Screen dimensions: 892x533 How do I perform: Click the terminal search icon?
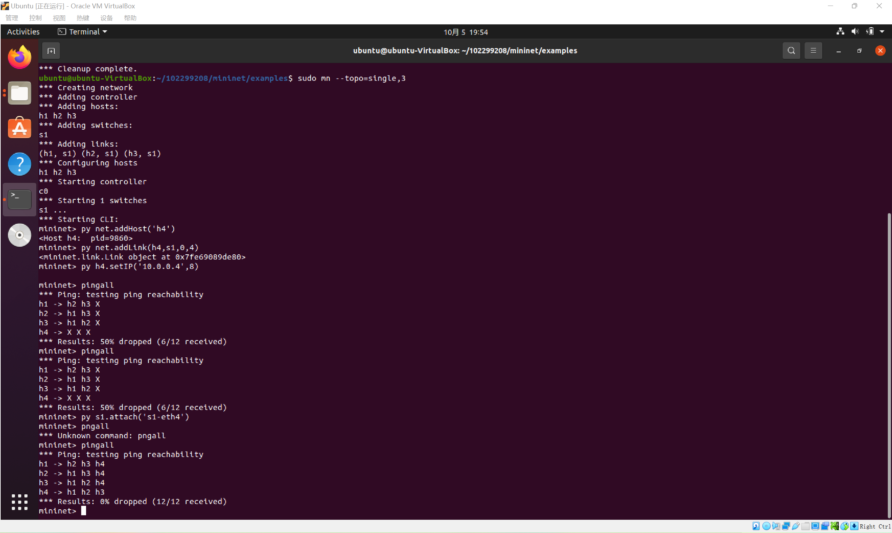791,51
